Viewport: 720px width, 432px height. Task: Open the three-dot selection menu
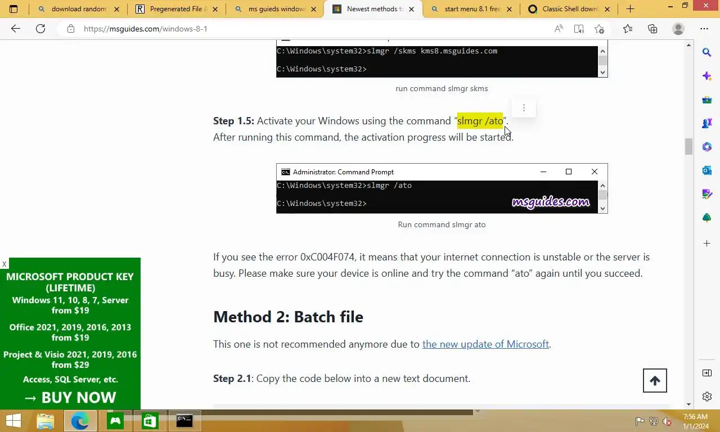(x=524, y=108)
